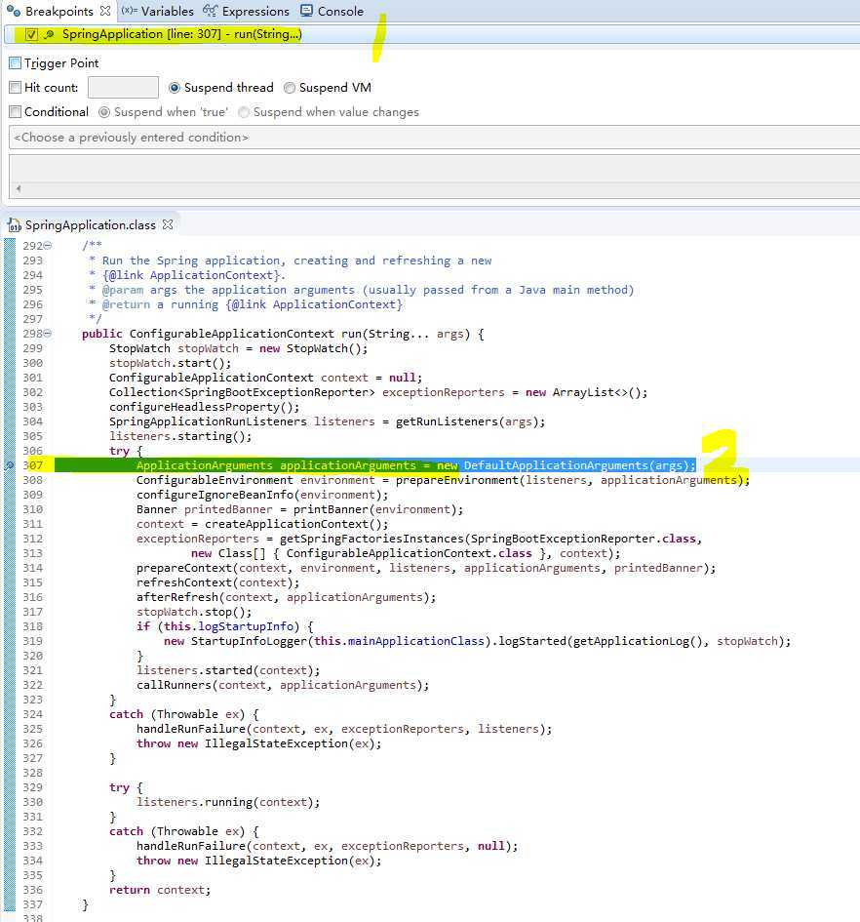Close the SpringApplication.class editor tab

point(168,224)
